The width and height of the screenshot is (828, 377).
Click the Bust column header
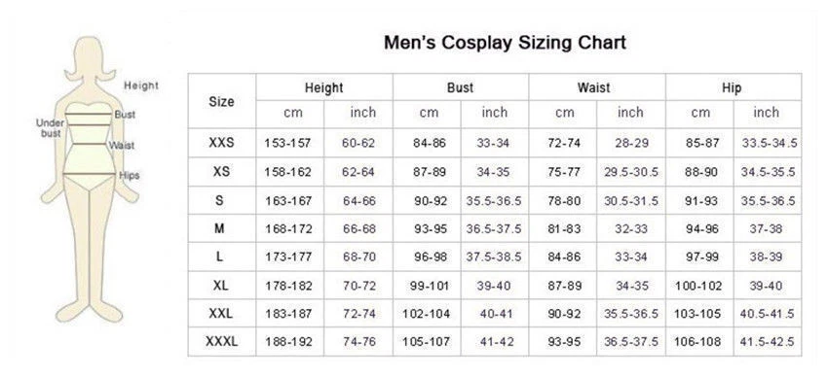(460, 87)
